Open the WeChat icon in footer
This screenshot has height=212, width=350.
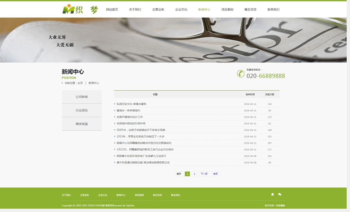[280, 195]
